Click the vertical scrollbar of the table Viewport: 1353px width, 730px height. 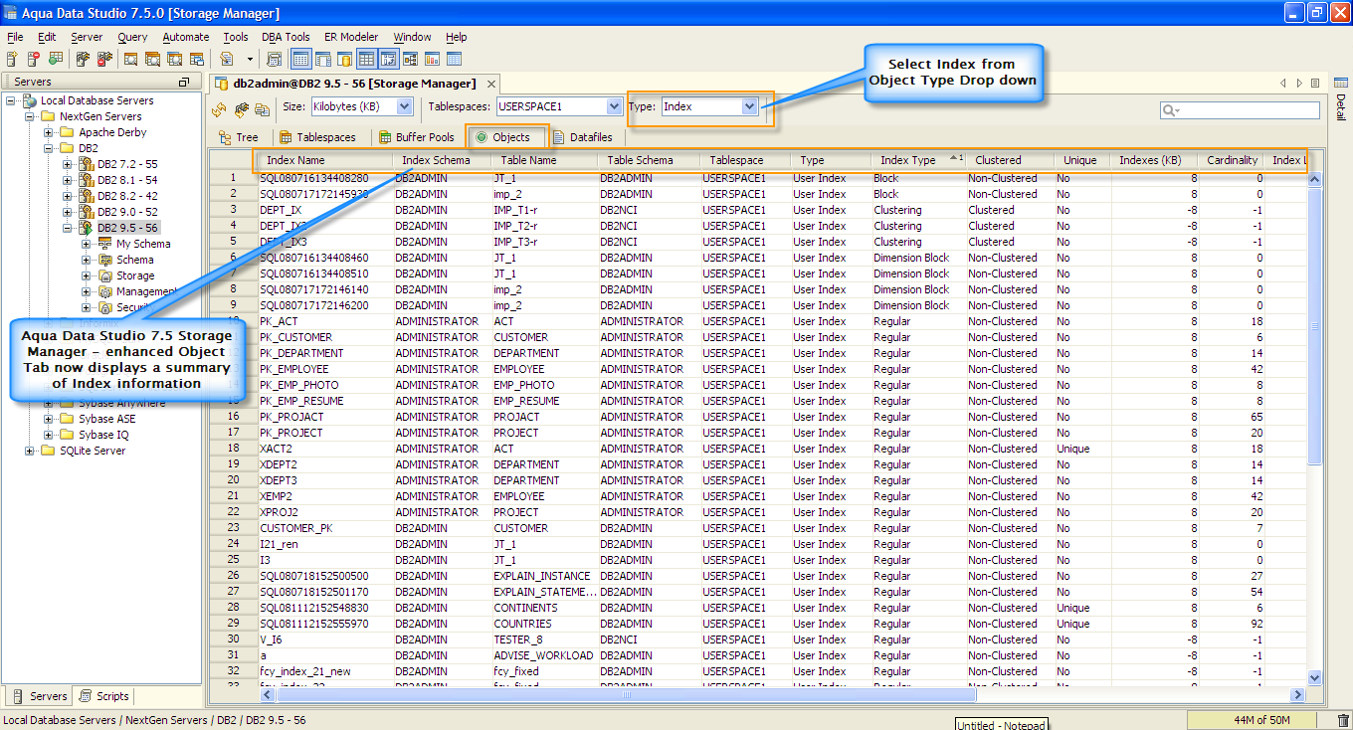point(1315,428)
